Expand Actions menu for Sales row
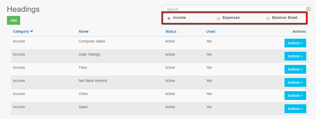This screenshot has width=316, height=119. [x=295, y=109]
